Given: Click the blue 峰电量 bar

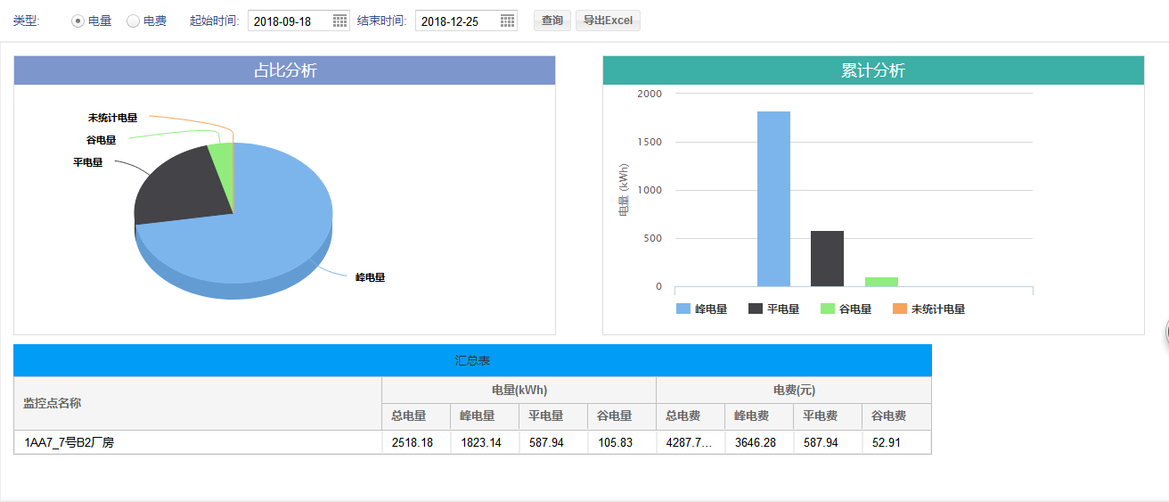Looking at the screenshot, I should point(773,199).
